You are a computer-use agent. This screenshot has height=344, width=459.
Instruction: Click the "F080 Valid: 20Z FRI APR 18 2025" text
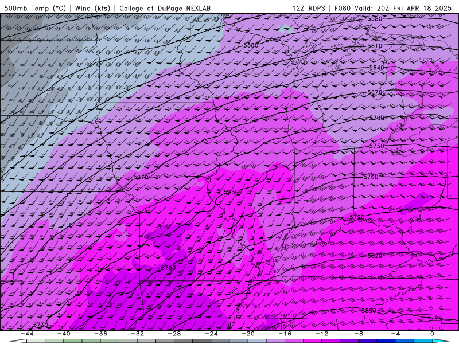tap(393, 8)
